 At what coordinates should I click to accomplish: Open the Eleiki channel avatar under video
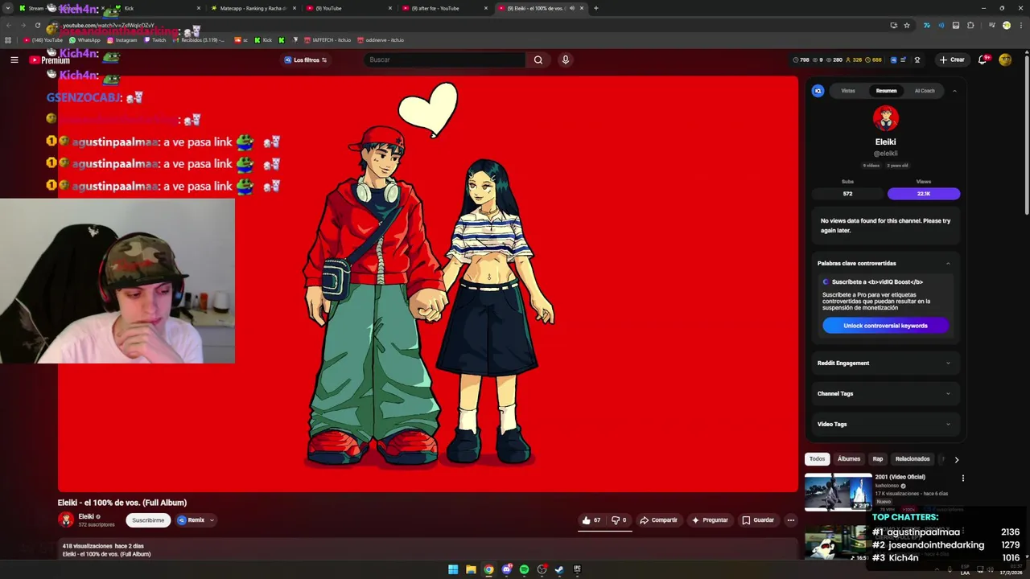pyautogui.click(x=66, y=519)
